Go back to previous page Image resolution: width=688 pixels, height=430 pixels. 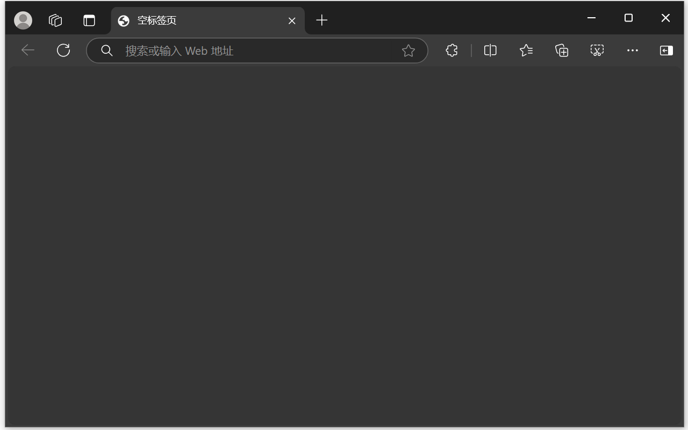point(28,51)
